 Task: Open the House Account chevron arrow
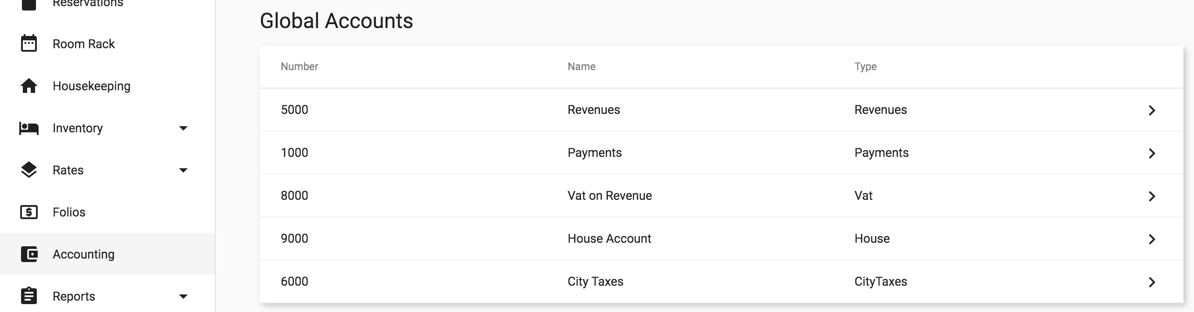pos(1152,239)
